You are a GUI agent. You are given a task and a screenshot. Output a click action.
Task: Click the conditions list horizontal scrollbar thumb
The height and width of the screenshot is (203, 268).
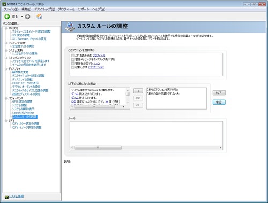(94, 107)
